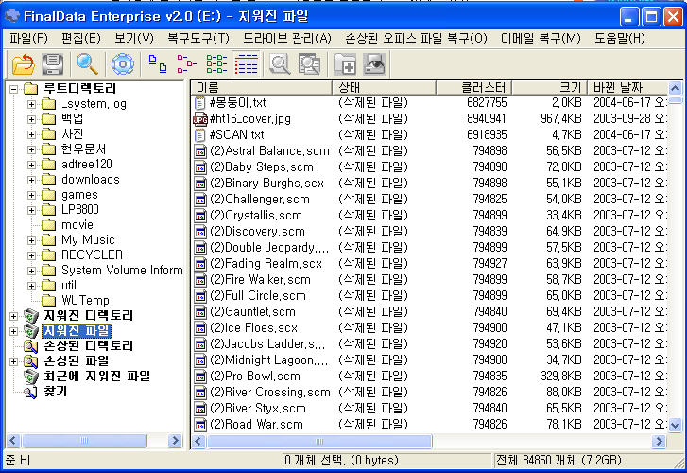Click the blue gear settings toolbar icon
687x473 pixels.
point(123,64)
